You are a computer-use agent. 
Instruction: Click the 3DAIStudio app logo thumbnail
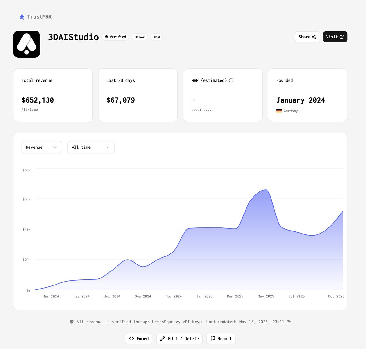point(27,44)
